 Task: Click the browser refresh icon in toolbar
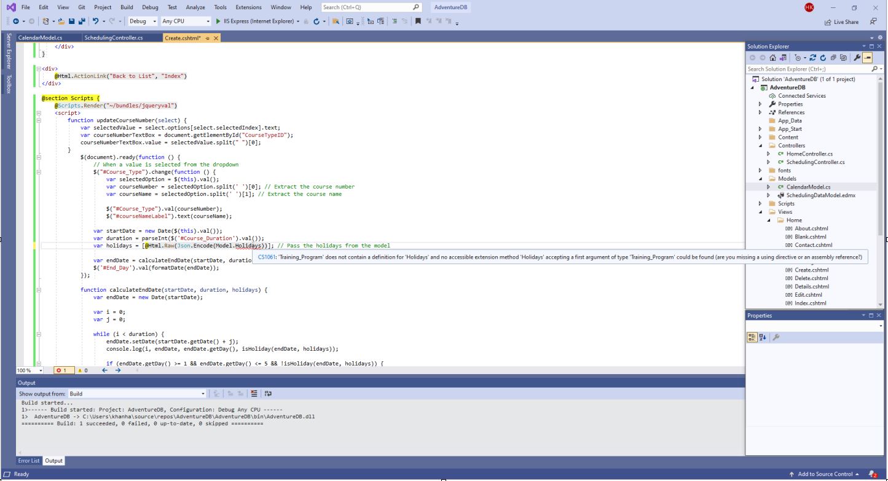(x=316, y=22)
